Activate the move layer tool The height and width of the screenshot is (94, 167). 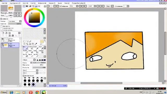(24, 44)
